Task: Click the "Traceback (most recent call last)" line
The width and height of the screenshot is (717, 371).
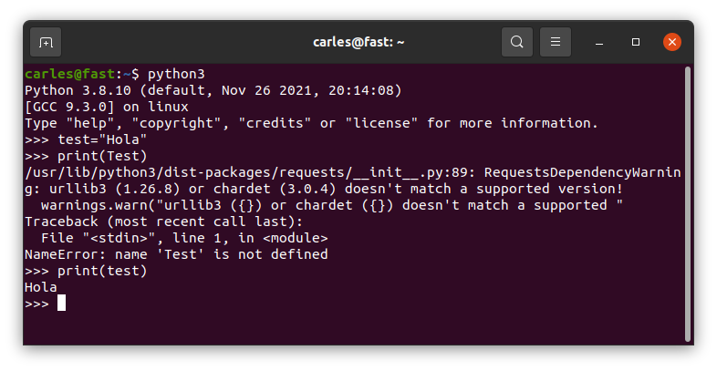Action: 163,222
